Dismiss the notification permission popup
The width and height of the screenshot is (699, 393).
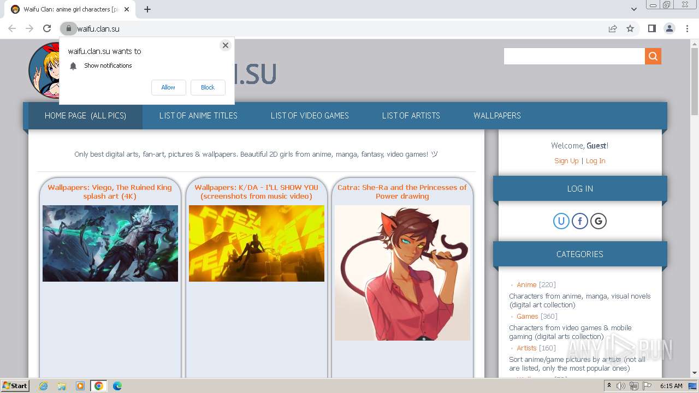coord(226,45)
